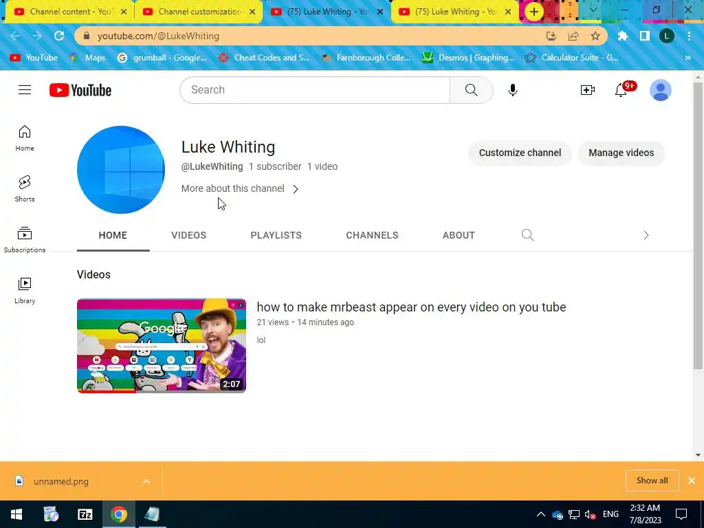Switch to the HOME channel tab
Image resolution: width=704 pixels, height=528 pixels.
[x=113, y=235]
